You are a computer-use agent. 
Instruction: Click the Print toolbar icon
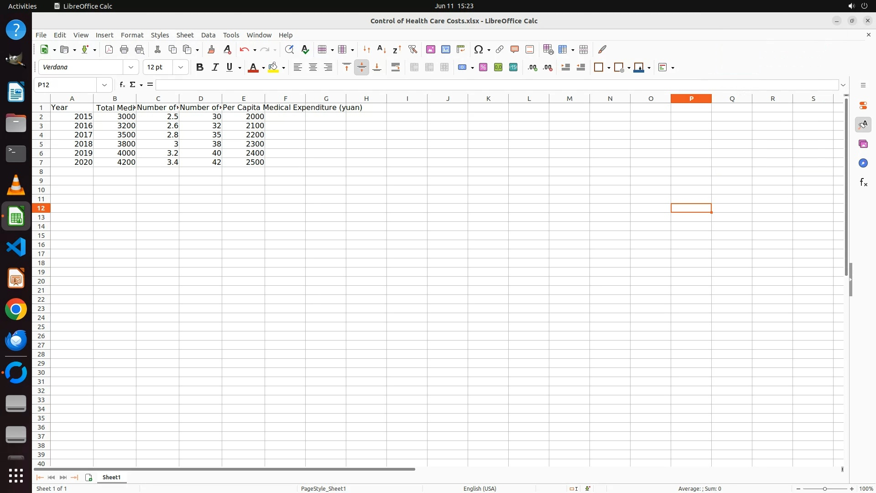pos(124,49)
